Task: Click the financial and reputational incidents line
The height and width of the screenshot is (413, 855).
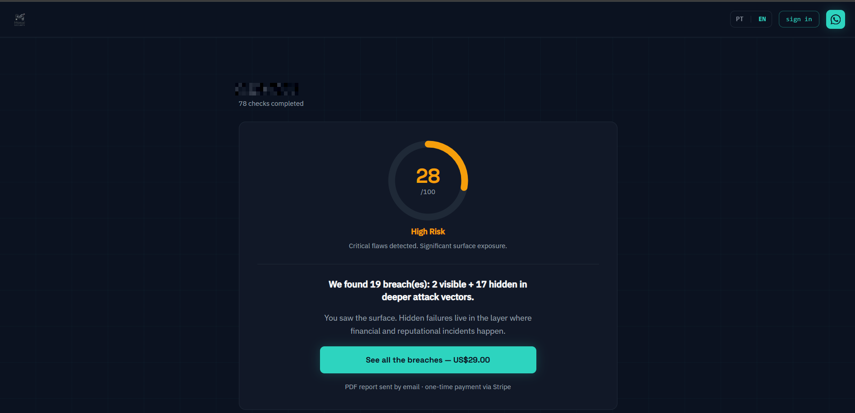Action: [x=428, y=331]
